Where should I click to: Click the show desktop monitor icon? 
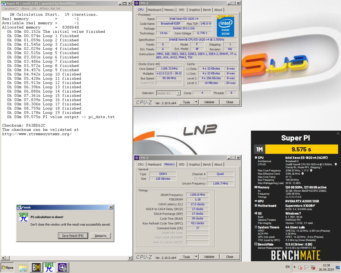[338, 267]
